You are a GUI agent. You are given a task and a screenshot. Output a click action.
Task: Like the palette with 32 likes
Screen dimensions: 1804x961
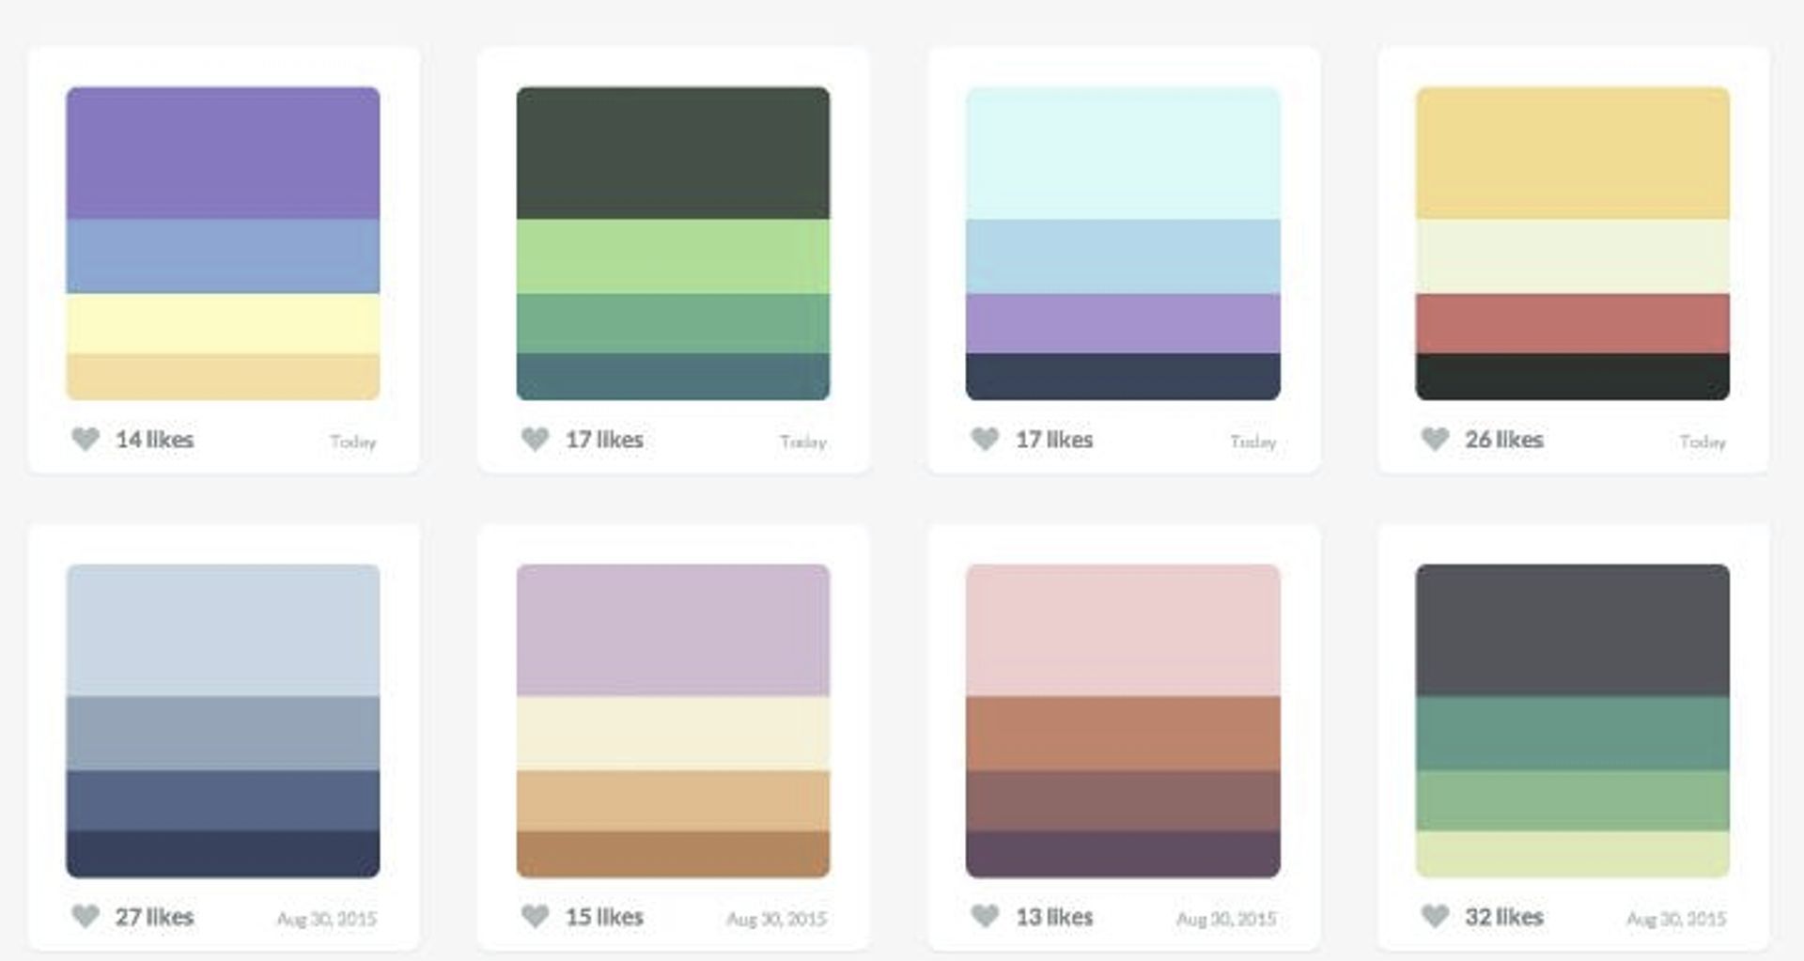click(x=1435, y=916)
